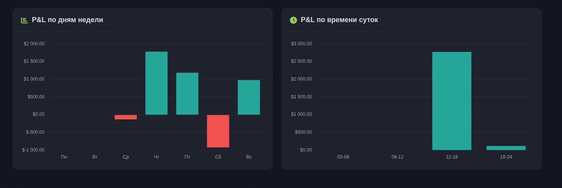Click the tall 12-18 time period bar
This screenshot has width=562, height=188.
(x=452, y=101)
